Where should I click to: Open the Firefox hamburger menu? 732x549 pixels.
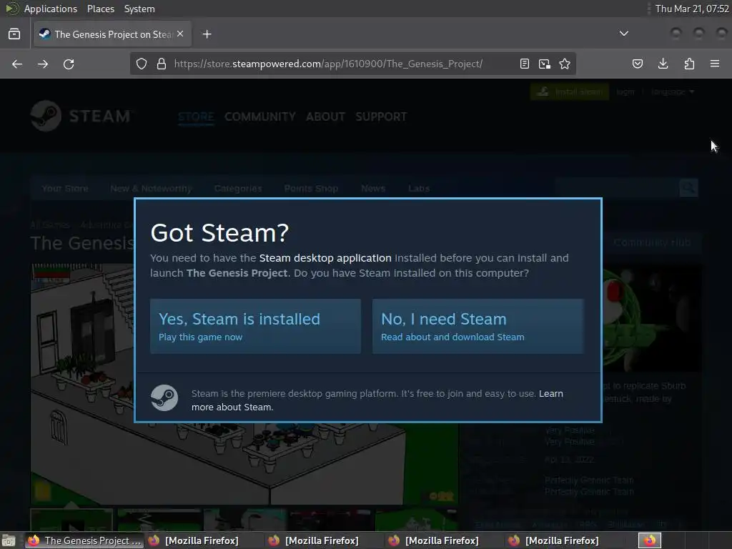pos(715,64)
